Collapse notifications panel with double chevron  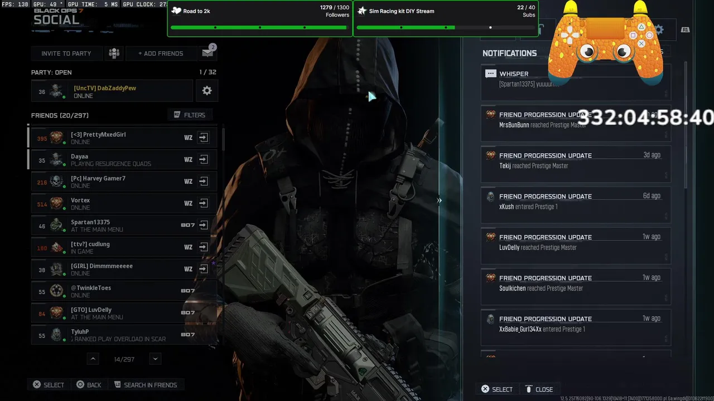439,200
